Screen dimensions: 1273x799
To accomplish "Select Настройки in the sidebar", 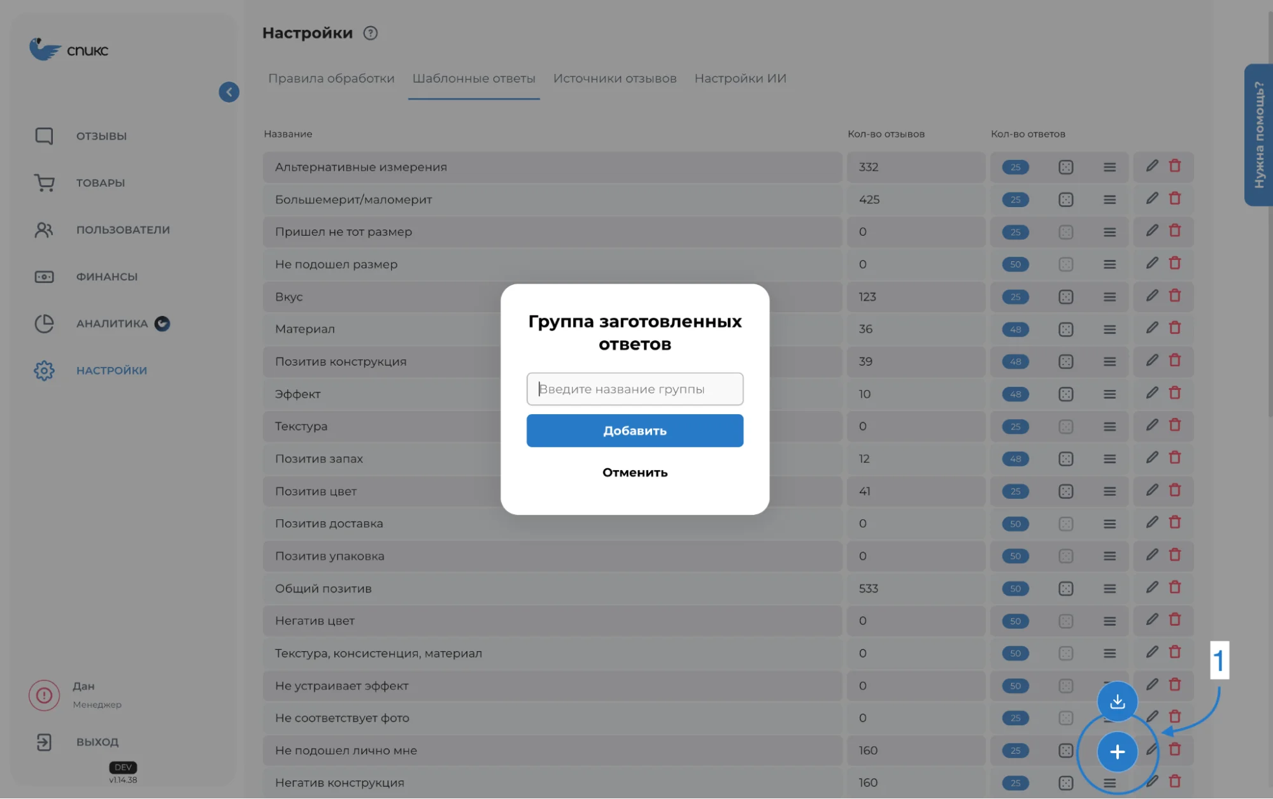I will [x=90, y=371].
